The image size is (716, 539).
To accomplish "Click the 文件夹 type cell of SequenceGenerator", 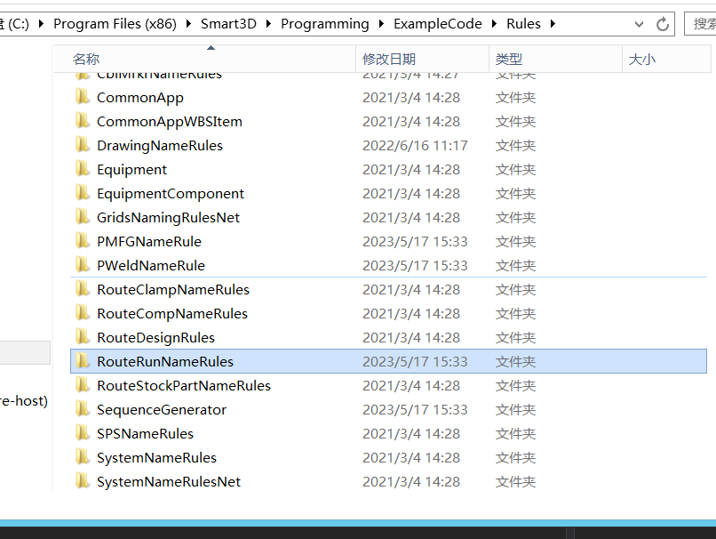I will (515, 410).
